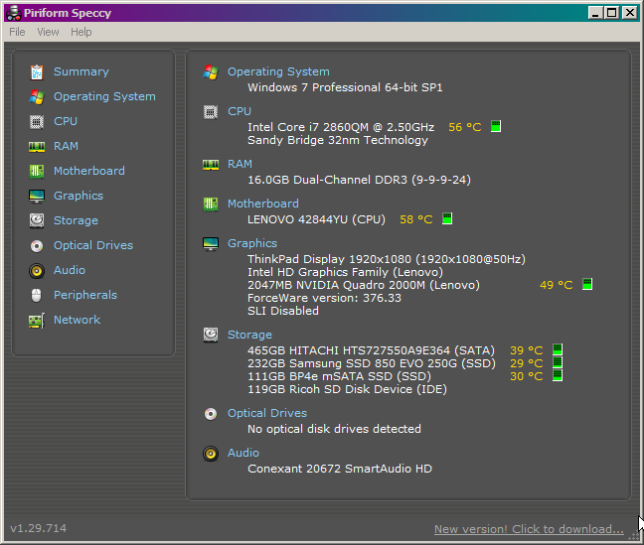This screenshot has height=545, width=644.
Task: Click the NVIDIA Quadro temperature gauge icon
Action: tap(587, 285)
